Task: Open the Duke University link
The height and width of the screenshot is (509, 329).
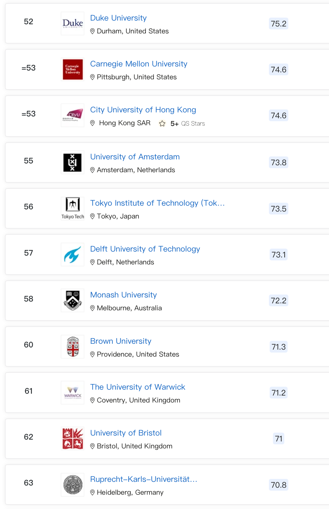Action: click(x=118, y=18)
